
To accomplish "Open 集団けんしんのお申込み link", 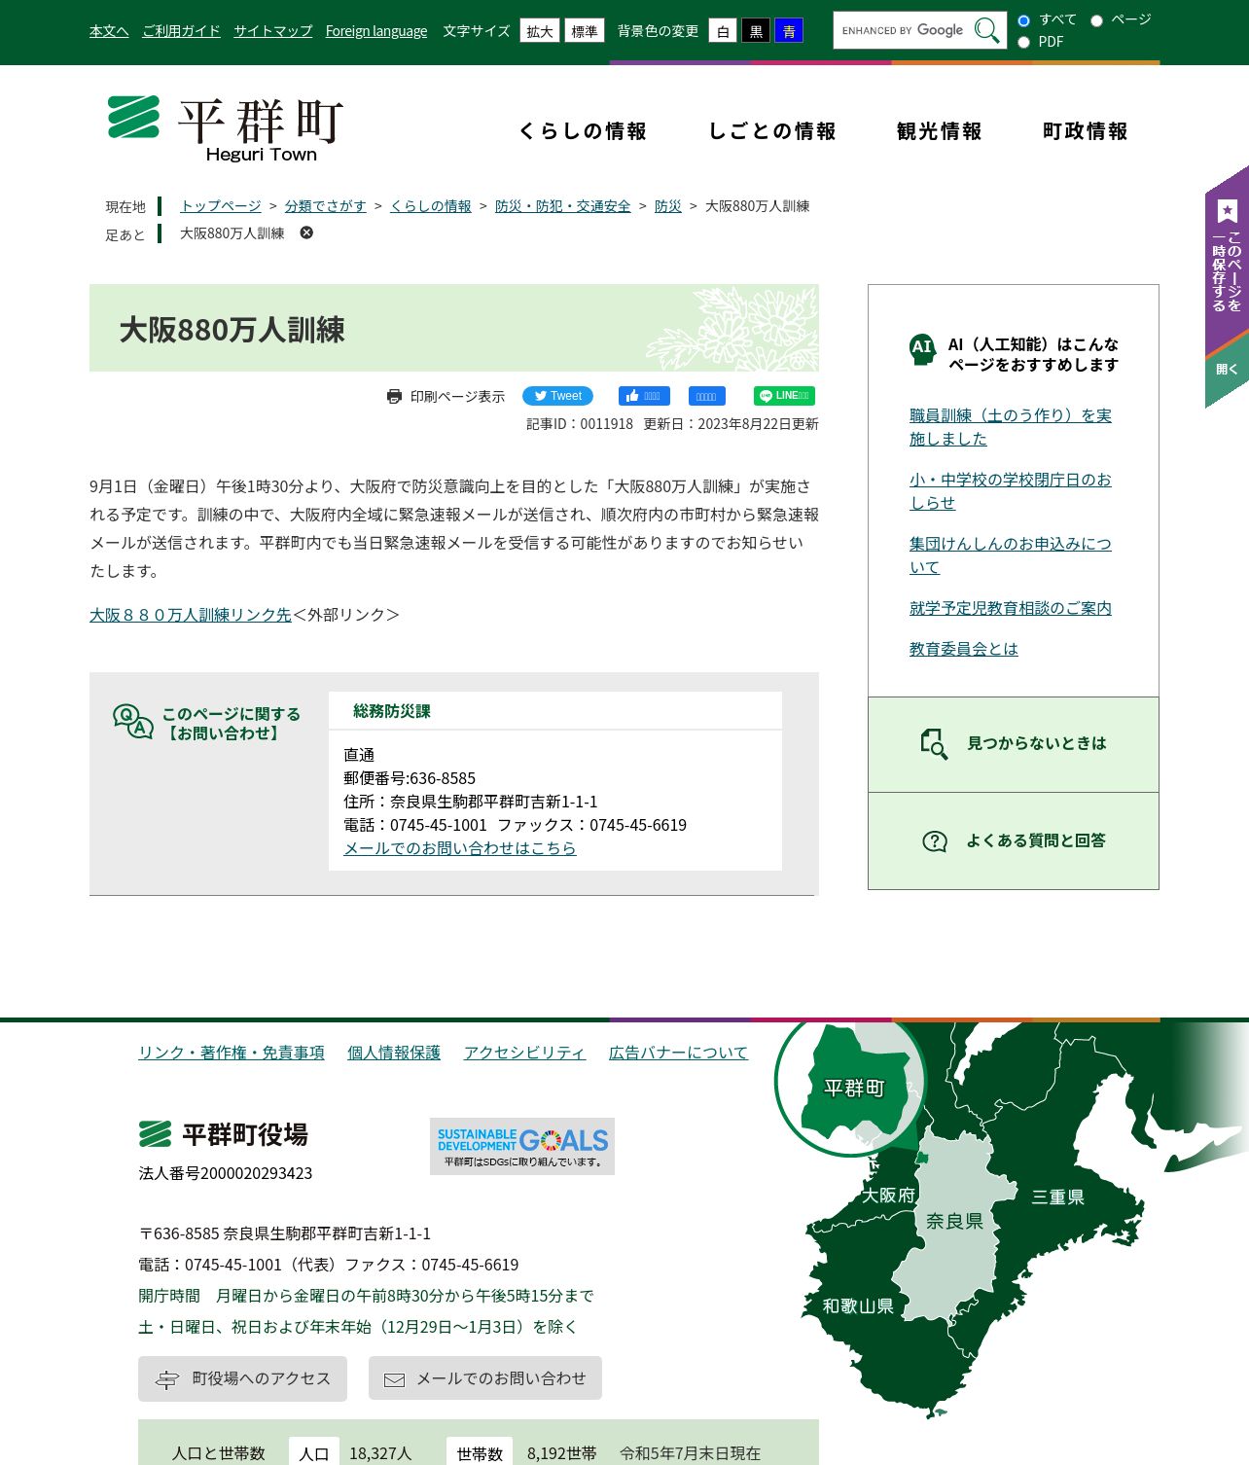I will click(x=1011, y=555).
